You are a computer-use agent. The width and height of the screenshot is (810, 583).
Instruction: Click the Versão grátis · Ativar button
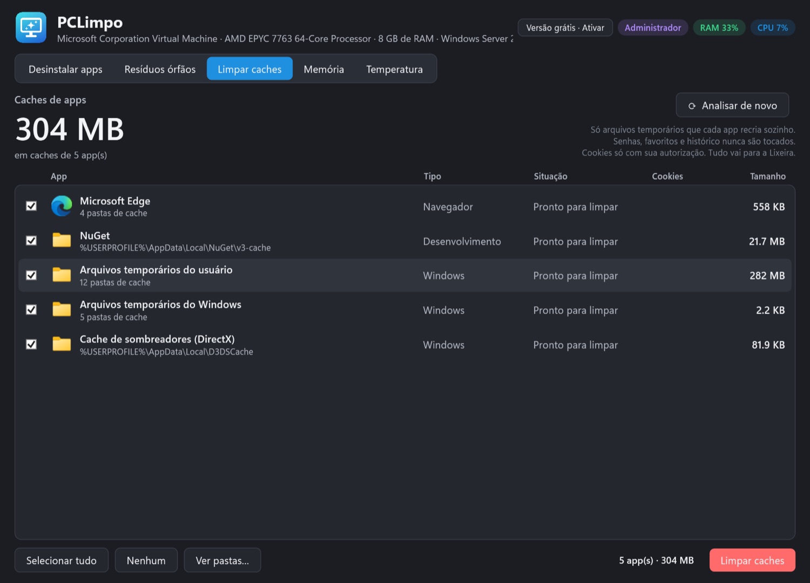(x=565, y=28)
